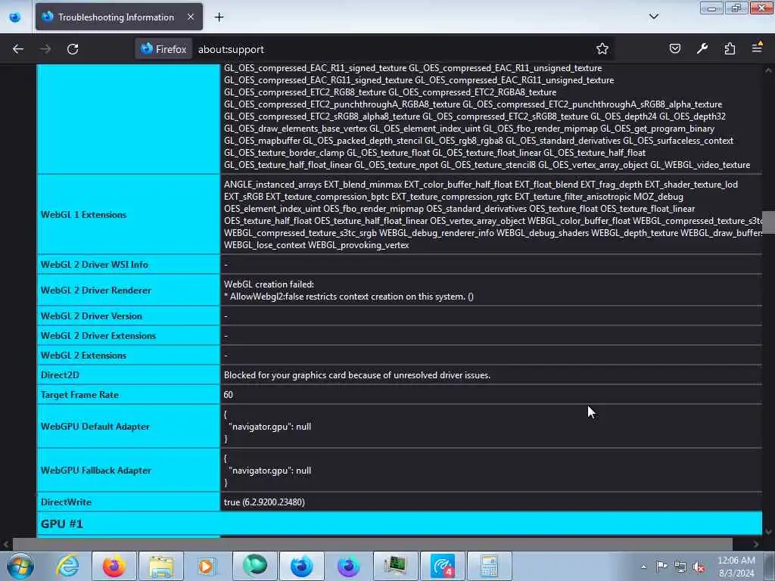
Task: Switch to the active blue Firefox taskbar window
Action: [301, 566]
